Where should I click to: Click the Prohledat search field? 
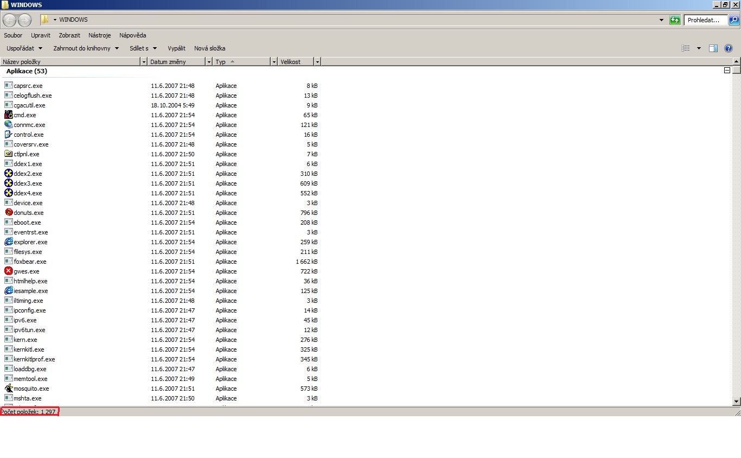[x=705, y=20]
